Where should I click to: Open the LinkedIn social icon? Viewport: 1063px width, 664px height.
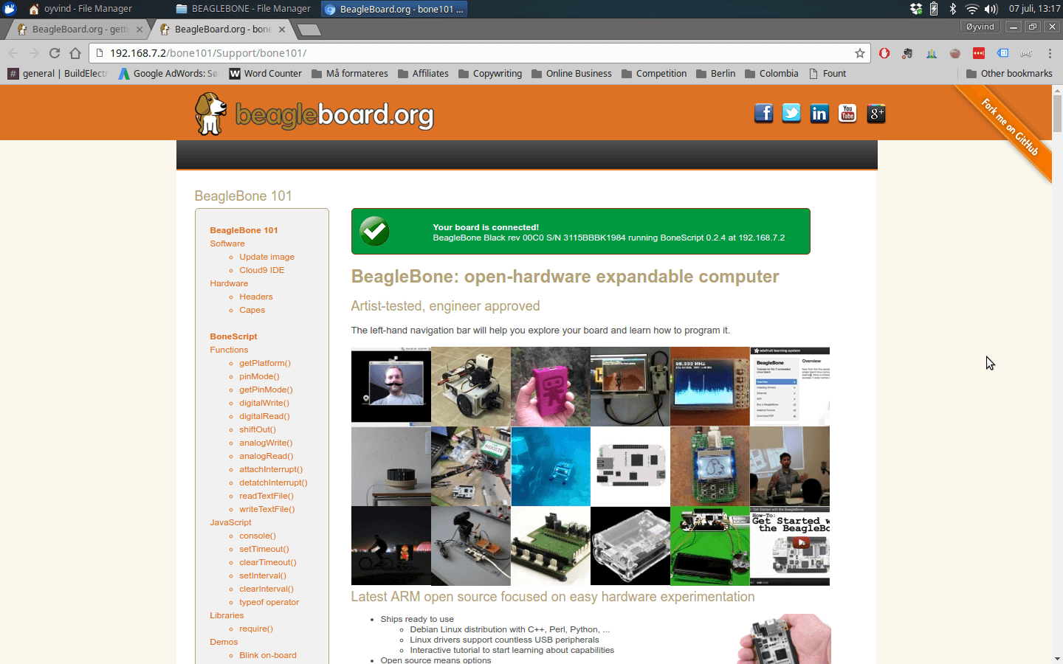coord(819,114)
